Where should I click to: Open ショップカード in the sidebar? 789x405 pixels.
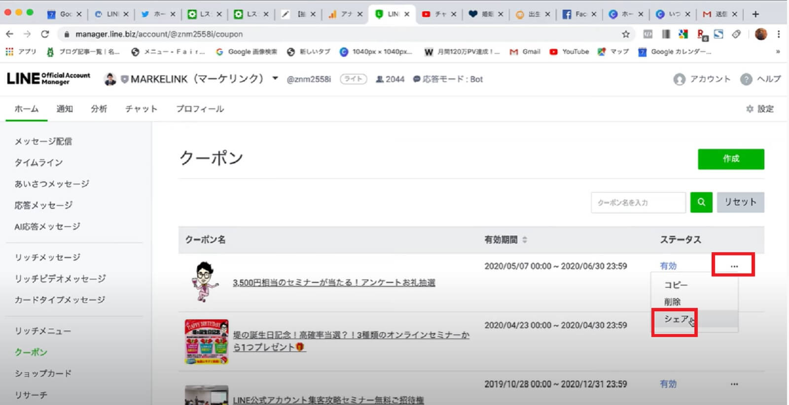43,373
